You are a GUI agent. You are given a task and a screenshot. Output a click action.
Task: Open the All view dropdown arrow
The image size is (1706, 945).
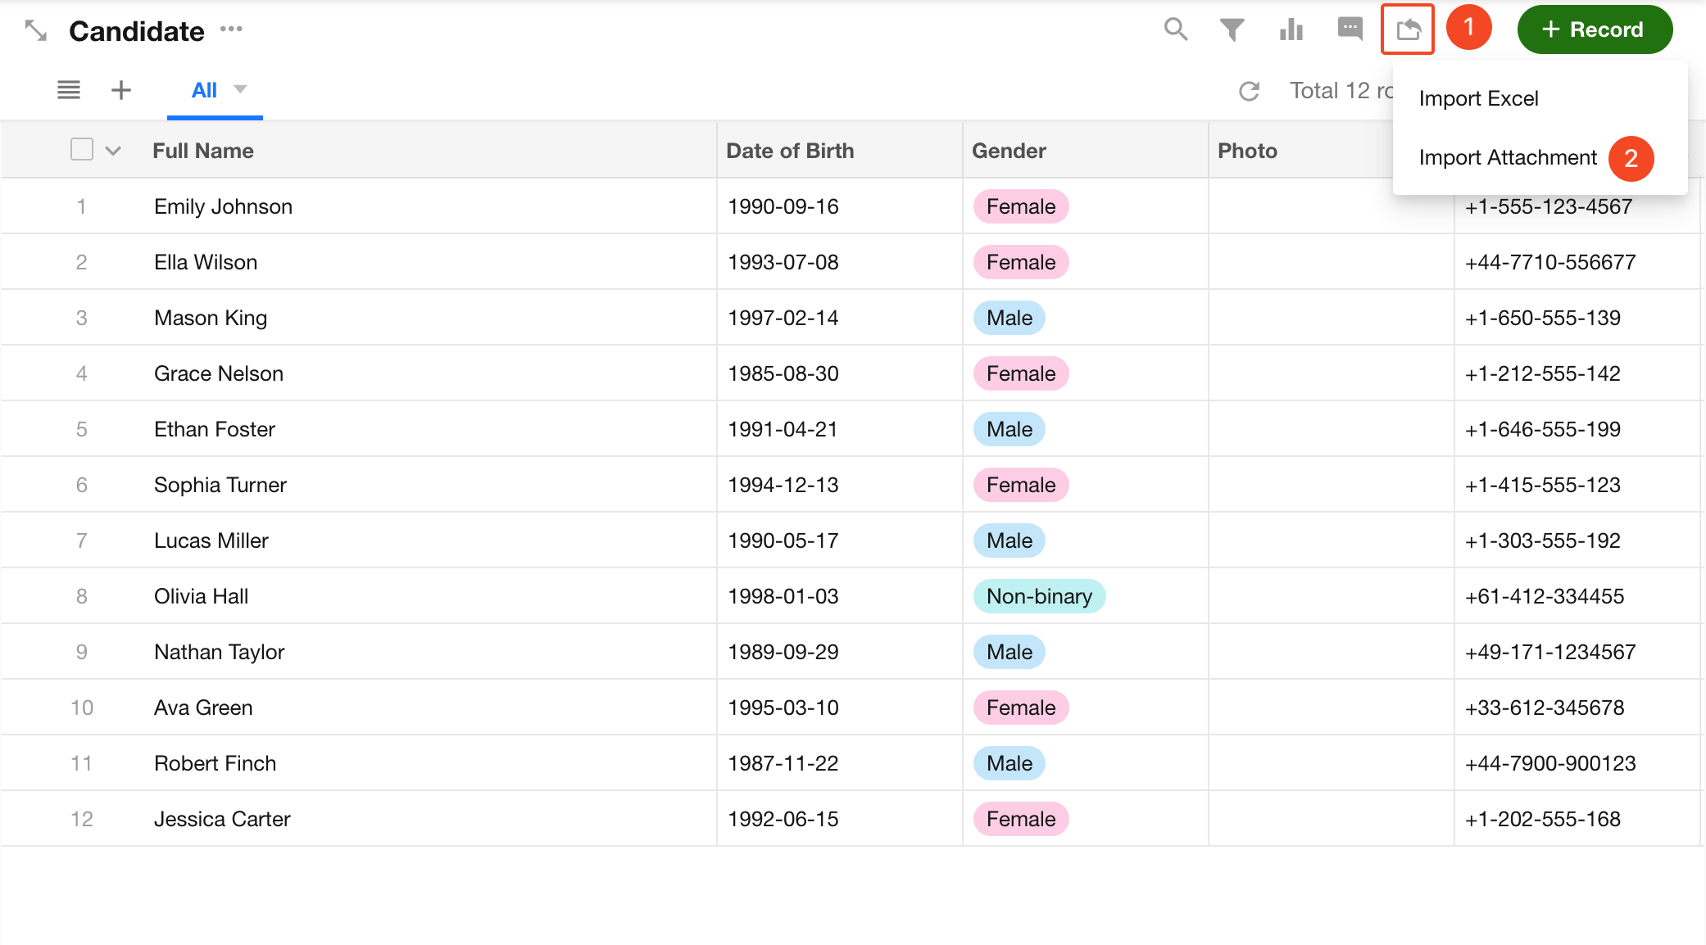[x=240, y=89]
